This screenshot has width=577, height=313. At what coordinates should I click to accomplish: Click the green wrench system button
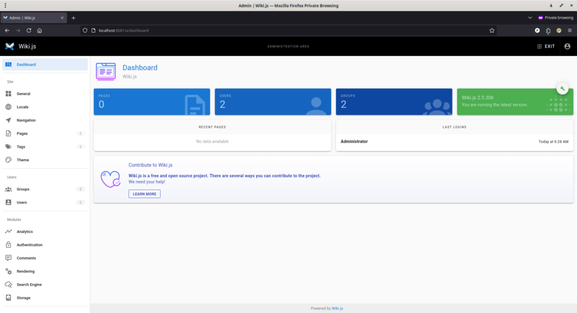click(562, 89)
